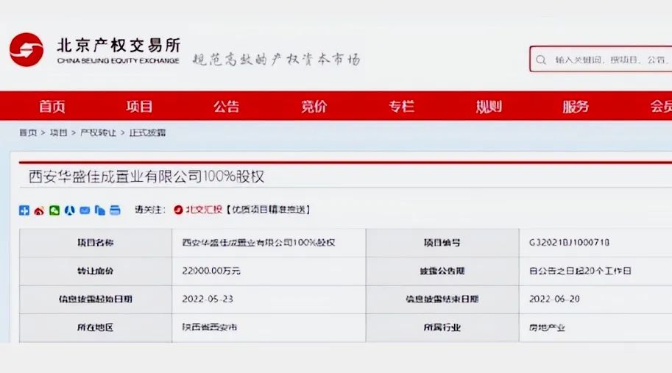The image size is (672, 373).
Task: Share via the Renren icon
Action: tap(69, 210)
